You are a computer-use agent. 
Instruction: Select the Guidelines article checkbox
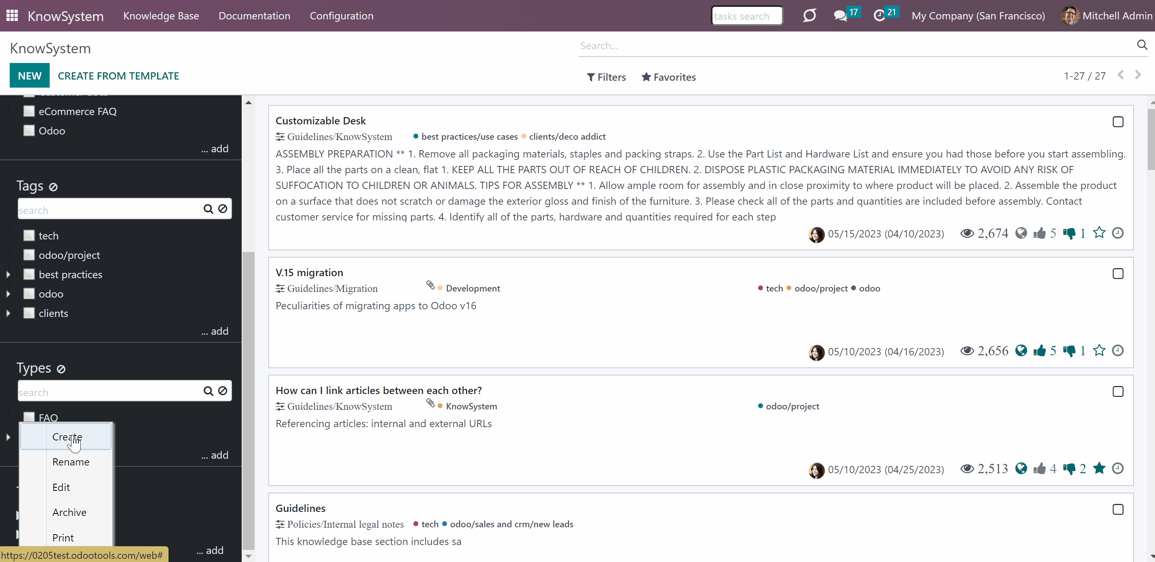pyautogui.click(x=1118, y=510)
